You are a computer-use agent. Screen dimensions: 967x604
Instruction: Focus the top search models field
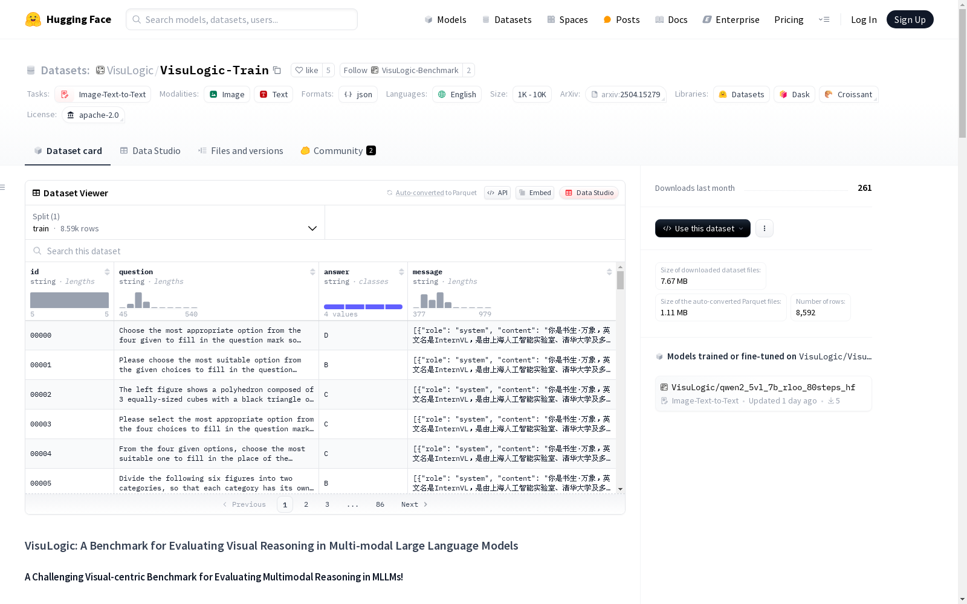point(242,19)
